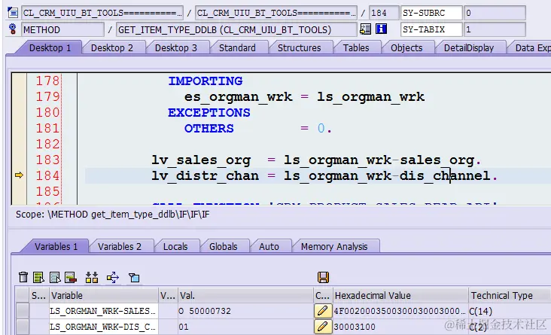The image size is (551, 335).
Task: Click the METHOD event type field
Action: click(x=62, y=29)
